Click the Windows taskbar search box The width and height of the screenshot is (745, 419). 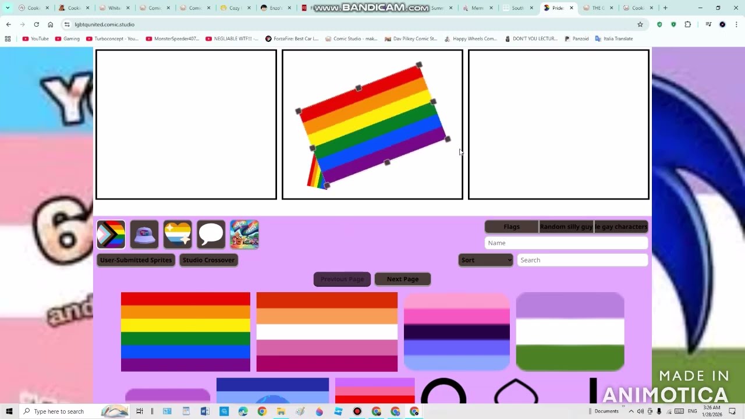point(76,411)
